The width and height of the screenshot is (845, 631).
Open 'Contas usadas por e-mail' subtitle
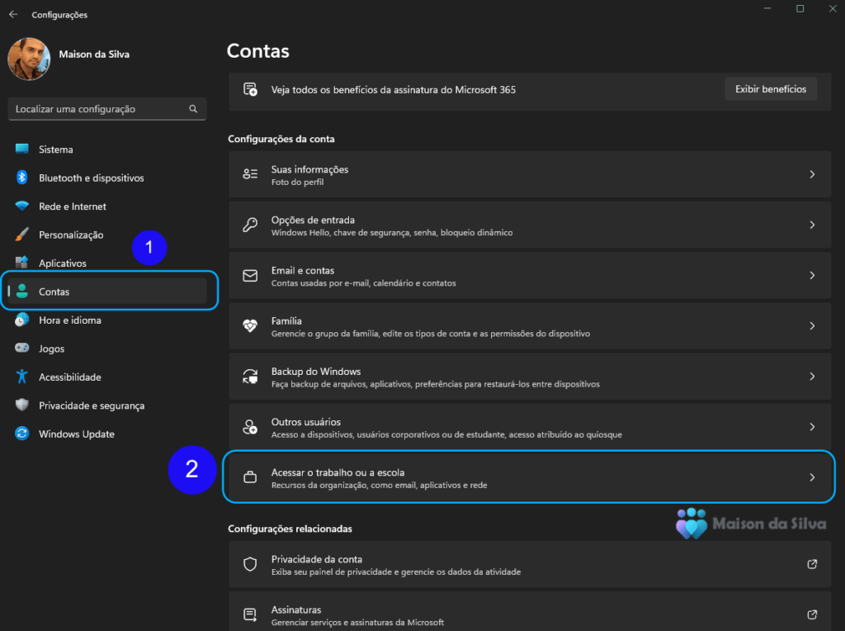coord(364,283)
